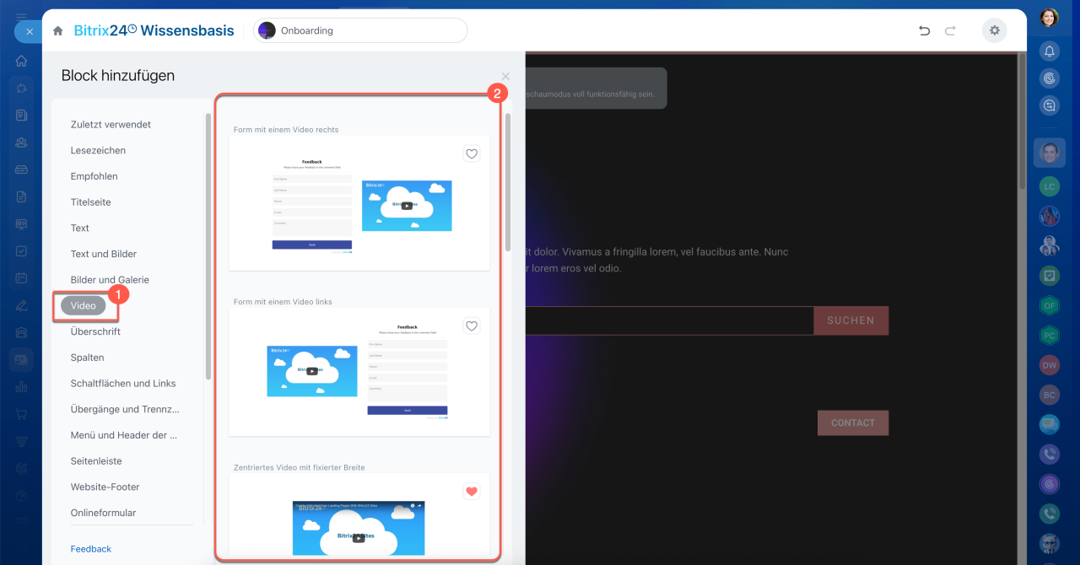Image resolution: width=1080 pixels, height=565 pixels.
Task: Click the redo arrow icon
Action: point(950,31)
